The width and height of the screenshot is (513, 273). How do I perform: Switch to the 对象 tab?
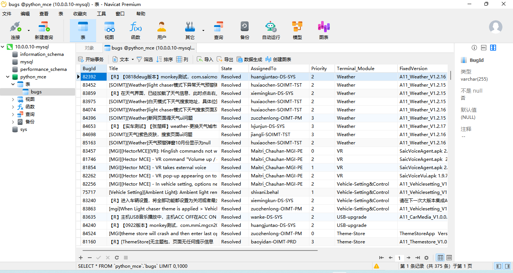89,48
